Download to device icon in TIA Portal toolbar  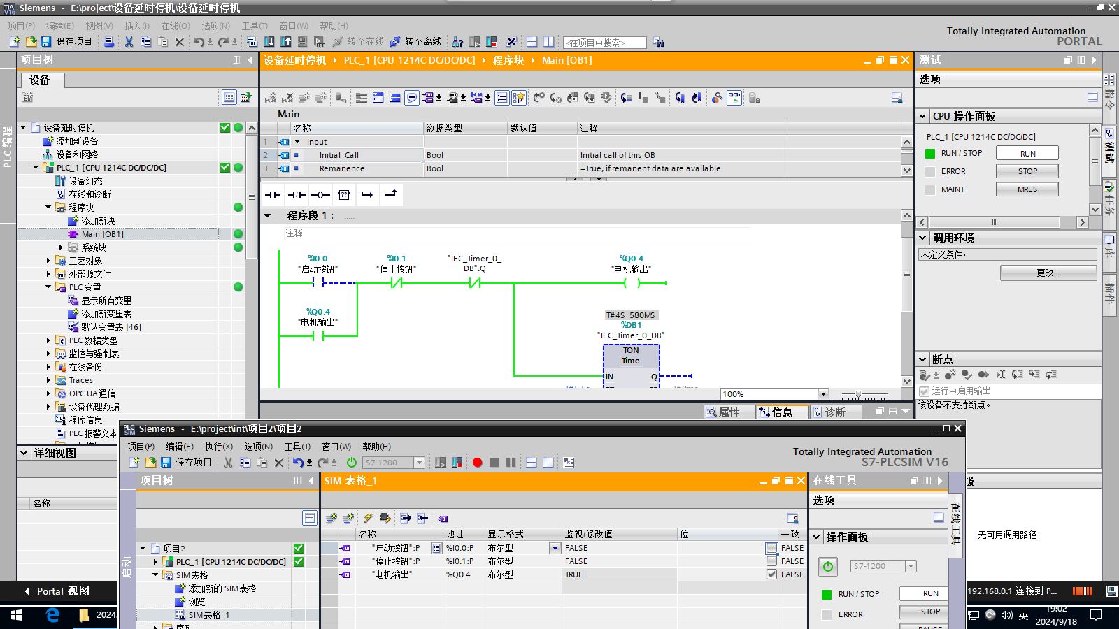coord(269,42)
